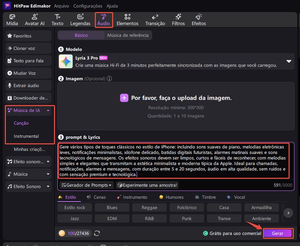This screenshot has width=300, height=246.
Task: Select the Ambiente style tag
Action: (261, 219)
